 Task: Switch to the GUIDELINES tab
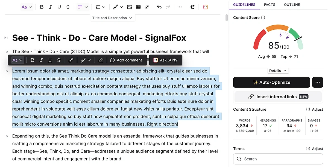tap(244, 5)
